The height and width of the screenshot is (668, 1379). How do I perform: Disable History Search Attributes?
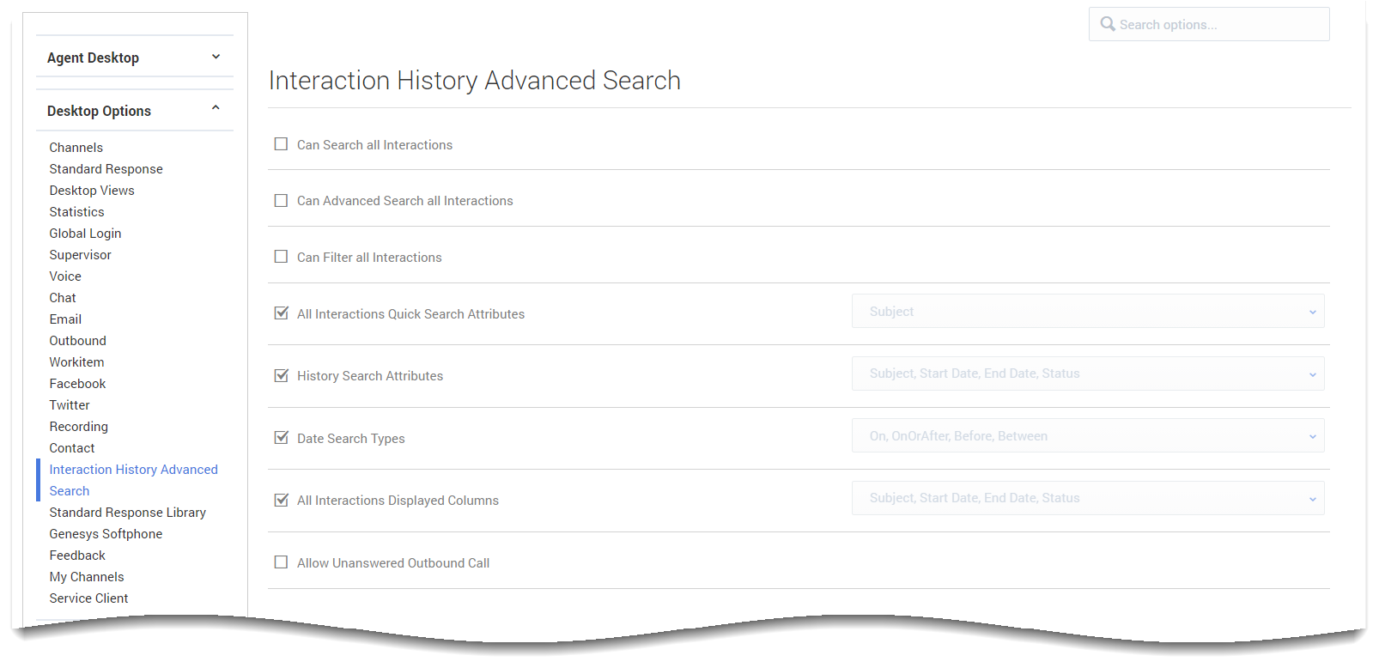[x=281, y=375]
